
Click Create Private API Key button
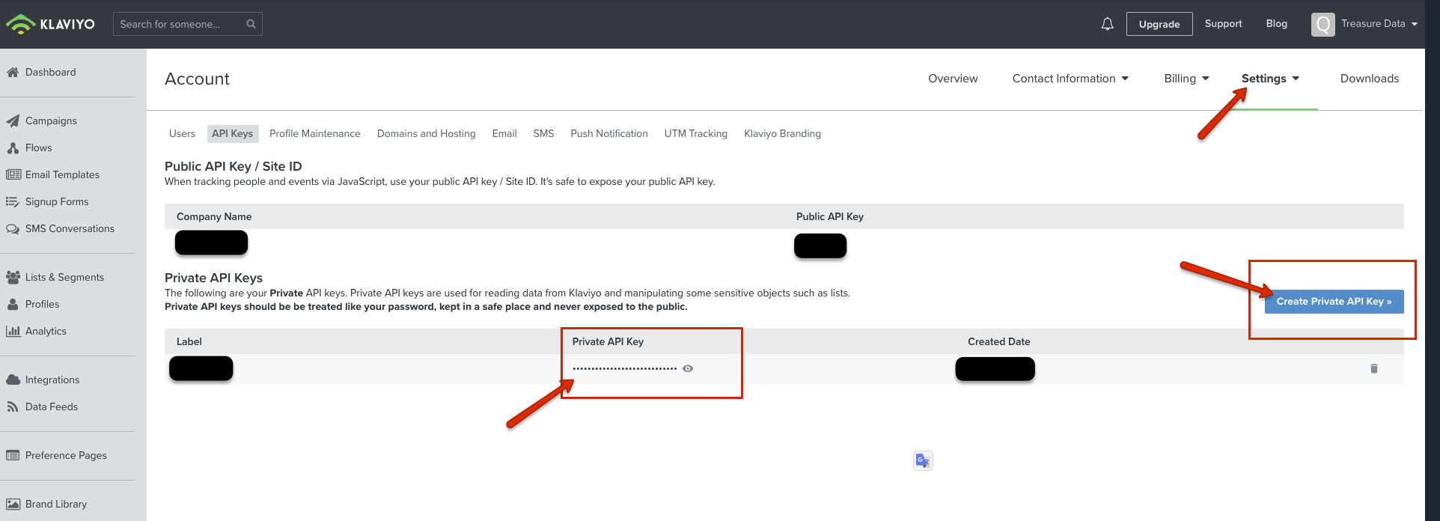(x=1333, y=302)
